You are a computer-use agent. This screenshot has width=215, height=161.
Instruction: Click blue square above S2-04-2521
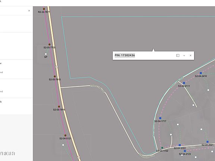pos(208,142)
